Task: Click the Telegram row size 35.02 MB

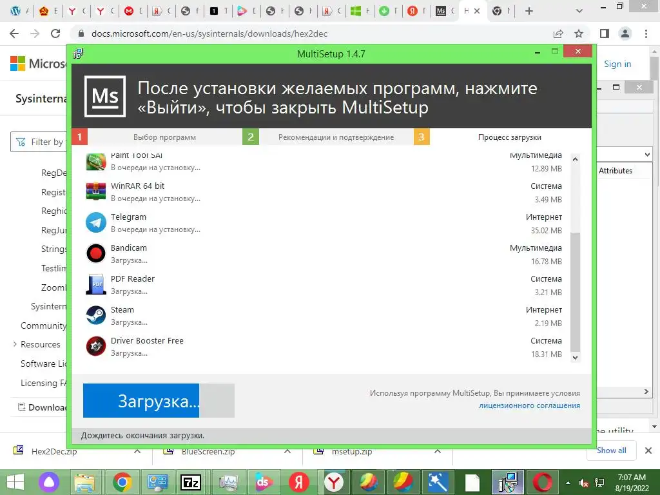Action: click(547, 230)
